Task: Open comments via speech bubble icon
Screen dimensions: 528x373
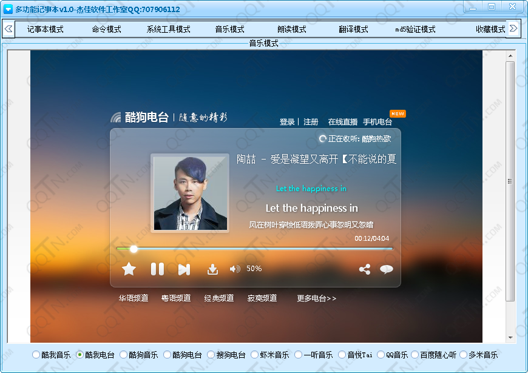Action: [x=387, y=270]
